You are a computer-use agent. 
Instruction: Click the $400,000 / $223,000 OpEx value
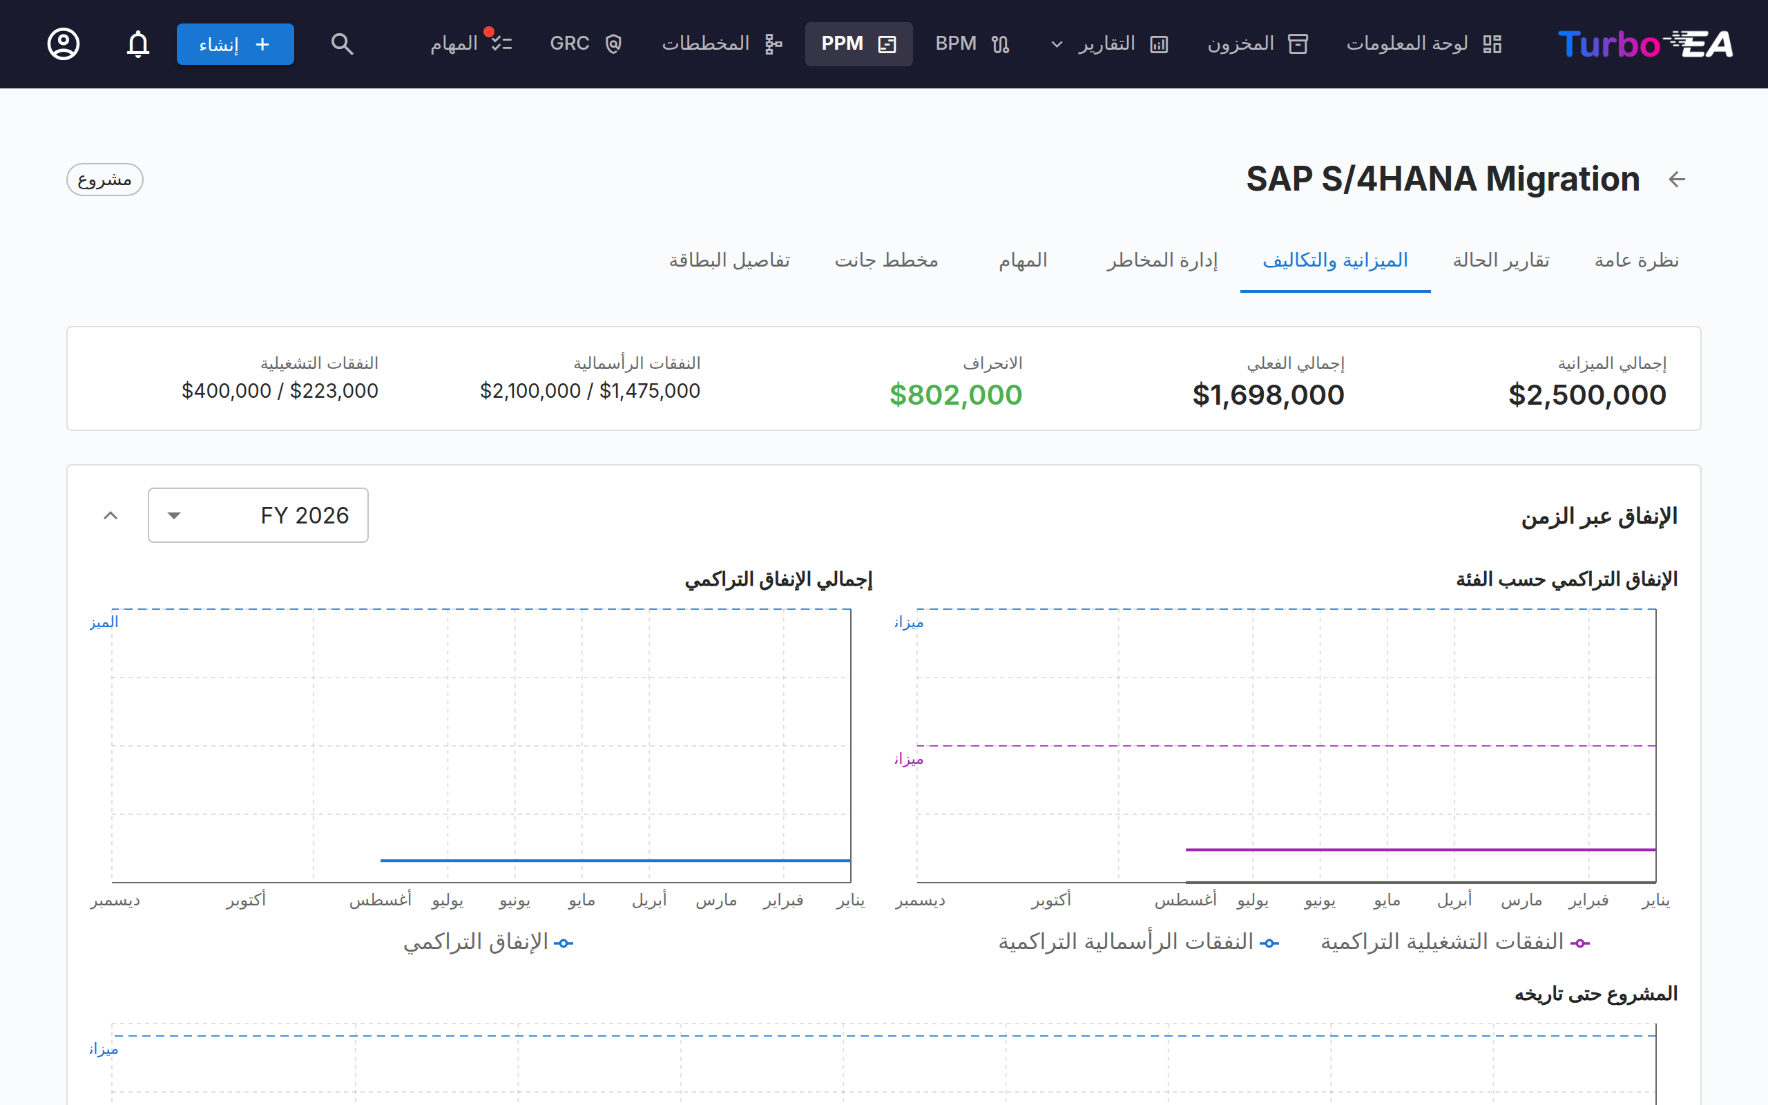[280, 391]
